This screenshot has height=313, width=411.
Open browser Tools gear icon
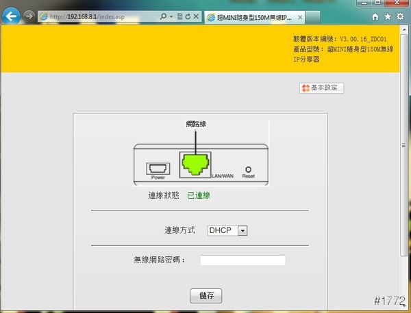tap(401, 16)
